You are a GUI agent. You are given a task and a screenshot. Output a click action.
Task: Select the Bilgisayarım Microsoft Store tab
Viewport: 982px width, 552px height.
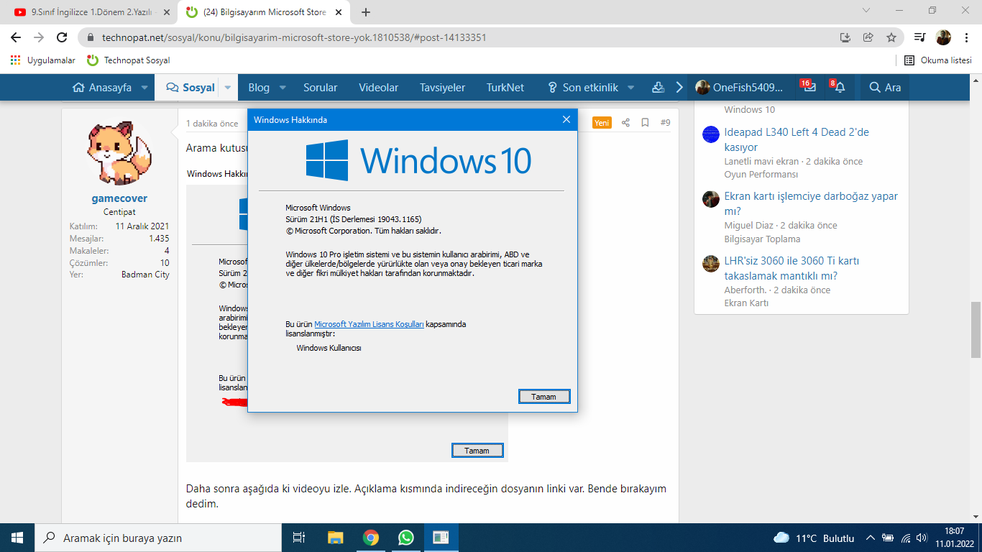(x=263, y=12)
